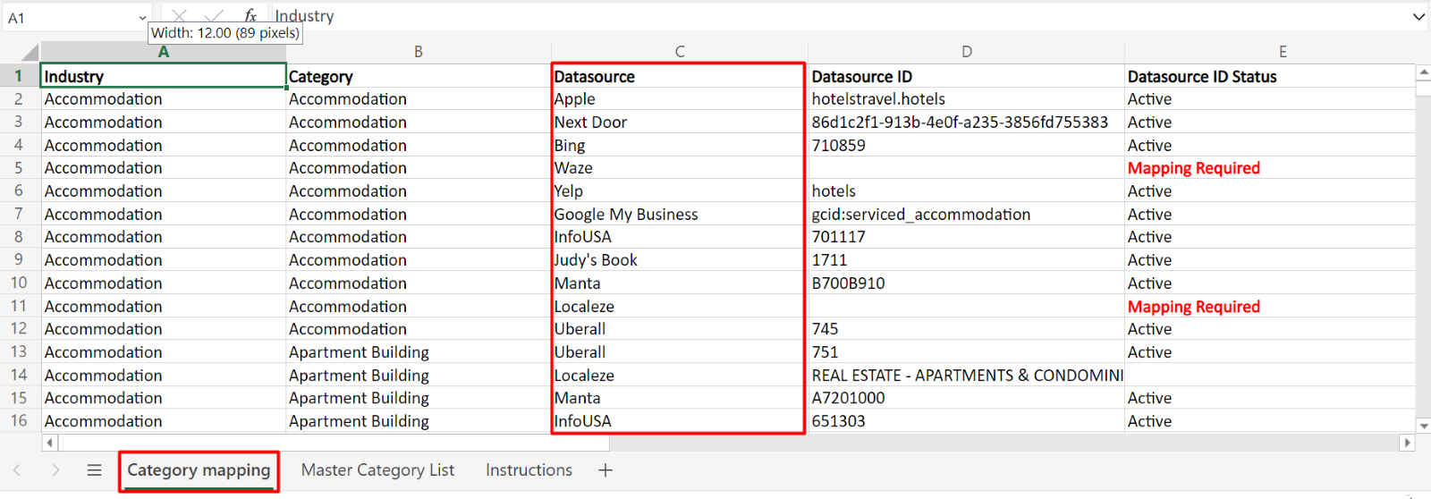Click the formula bar showing Industry
1431x499 pixels.
click(x=836, y=16)
